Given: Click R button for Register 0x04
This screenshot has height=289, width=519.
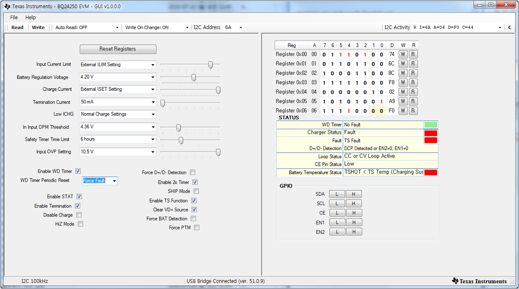Looking at the screenshot, I should [413, 92].
